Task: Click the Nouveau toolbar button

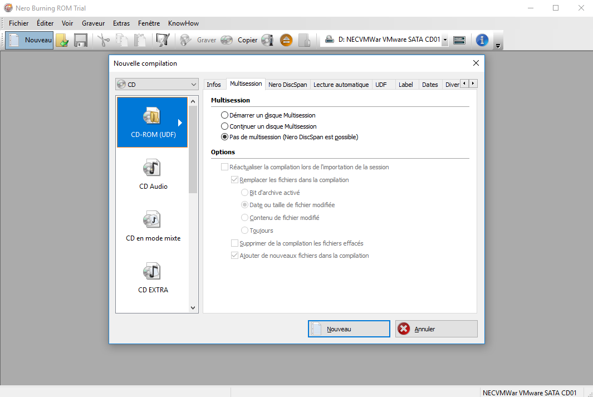Action: pos(30,40)
